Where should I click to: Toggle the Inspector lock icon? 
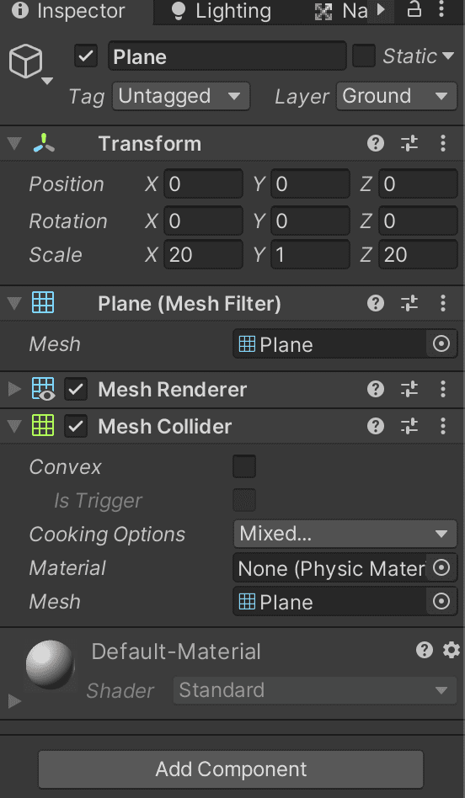(x=414, y=10)
